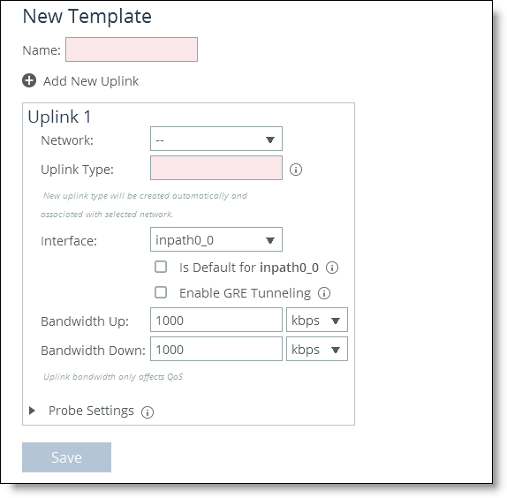Change Bandwidth Up unit from kbps

coord(317,320)
